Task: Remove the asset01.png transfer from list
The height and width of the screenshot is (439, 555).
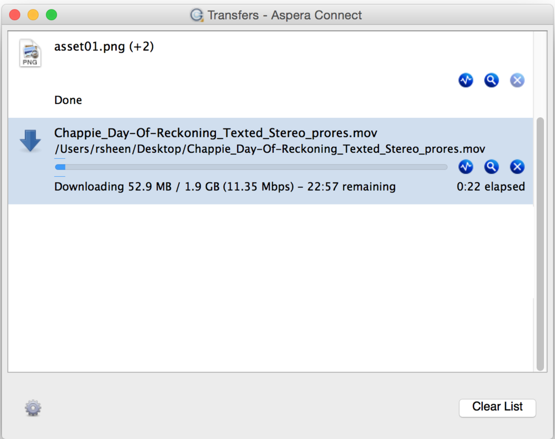Action: point(517,80)
